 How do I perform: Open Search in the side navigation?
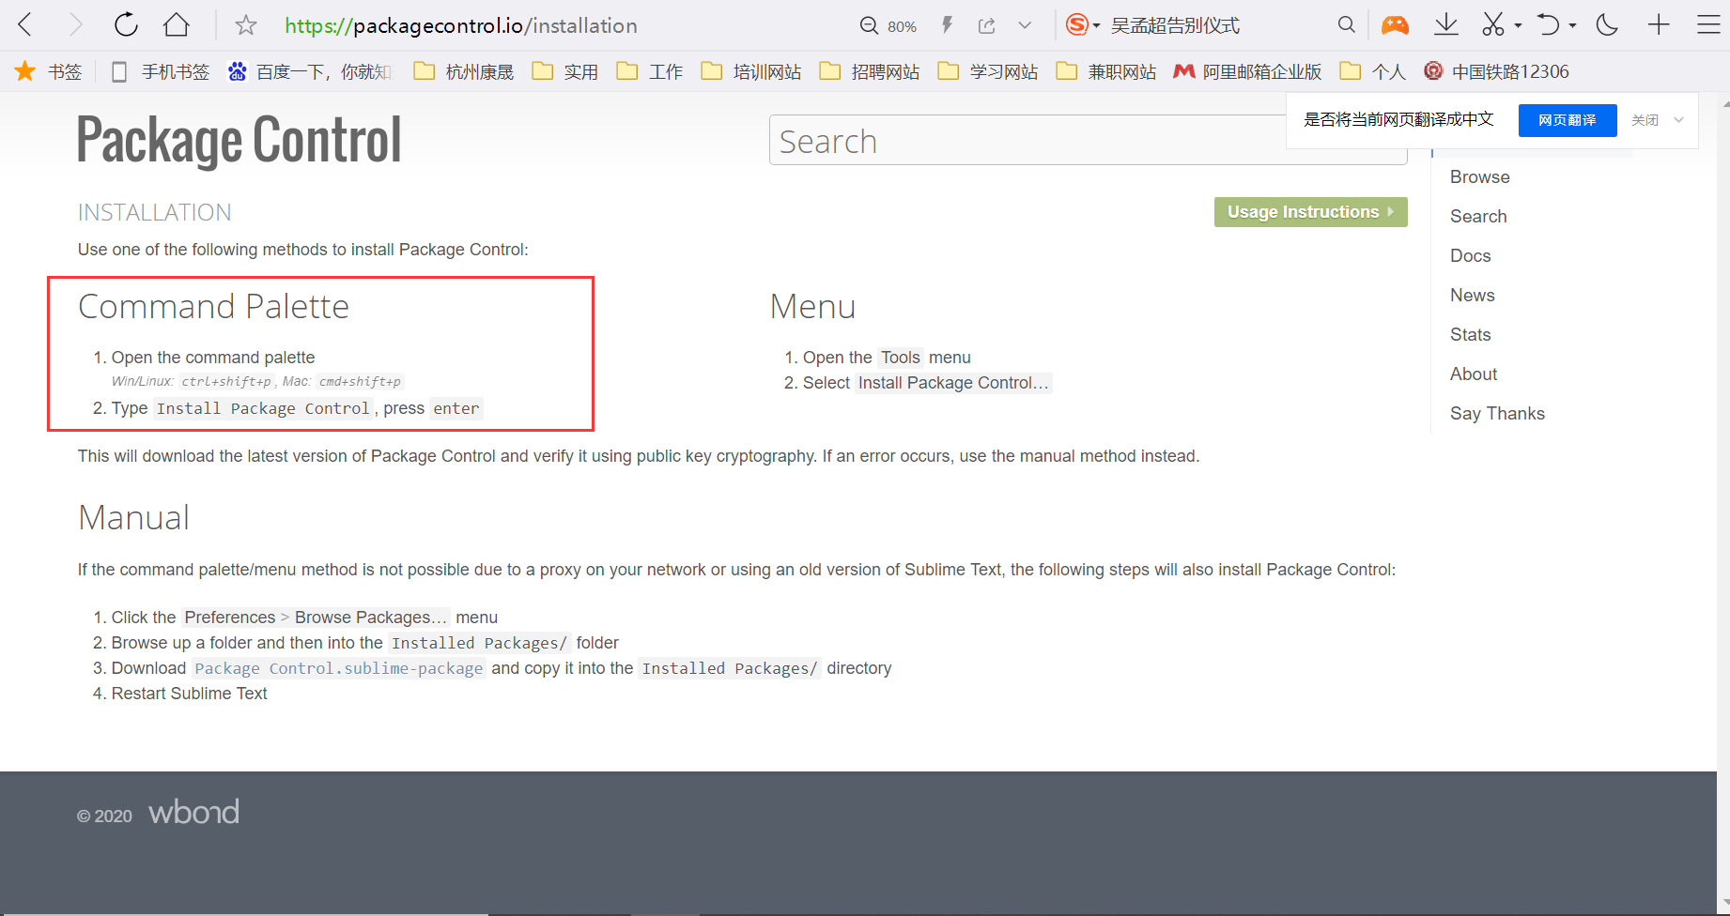tap(1478, 217)
